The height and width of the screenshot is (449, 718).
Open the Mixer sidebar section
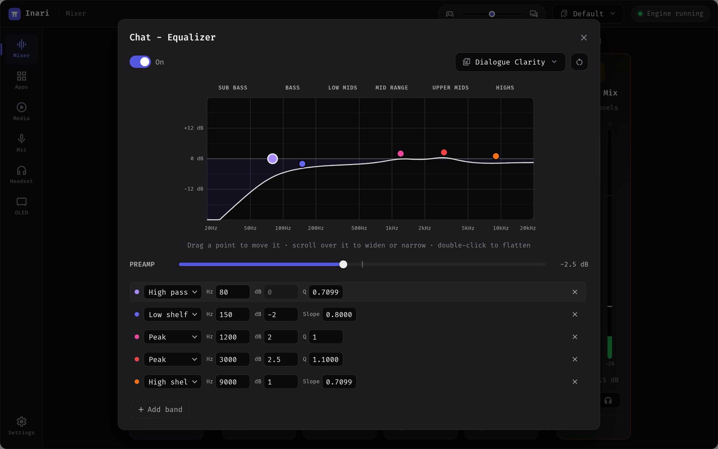click(x=21, y=49)
